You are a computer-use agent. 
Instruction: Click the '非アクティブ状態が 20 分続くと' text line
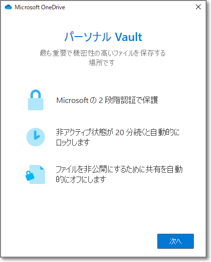118,132
